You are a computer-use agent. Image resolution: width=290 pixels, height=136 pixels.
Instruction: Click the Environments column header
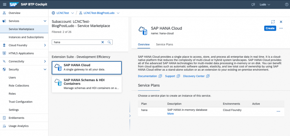pyautogui.click(x=231, y=104)
